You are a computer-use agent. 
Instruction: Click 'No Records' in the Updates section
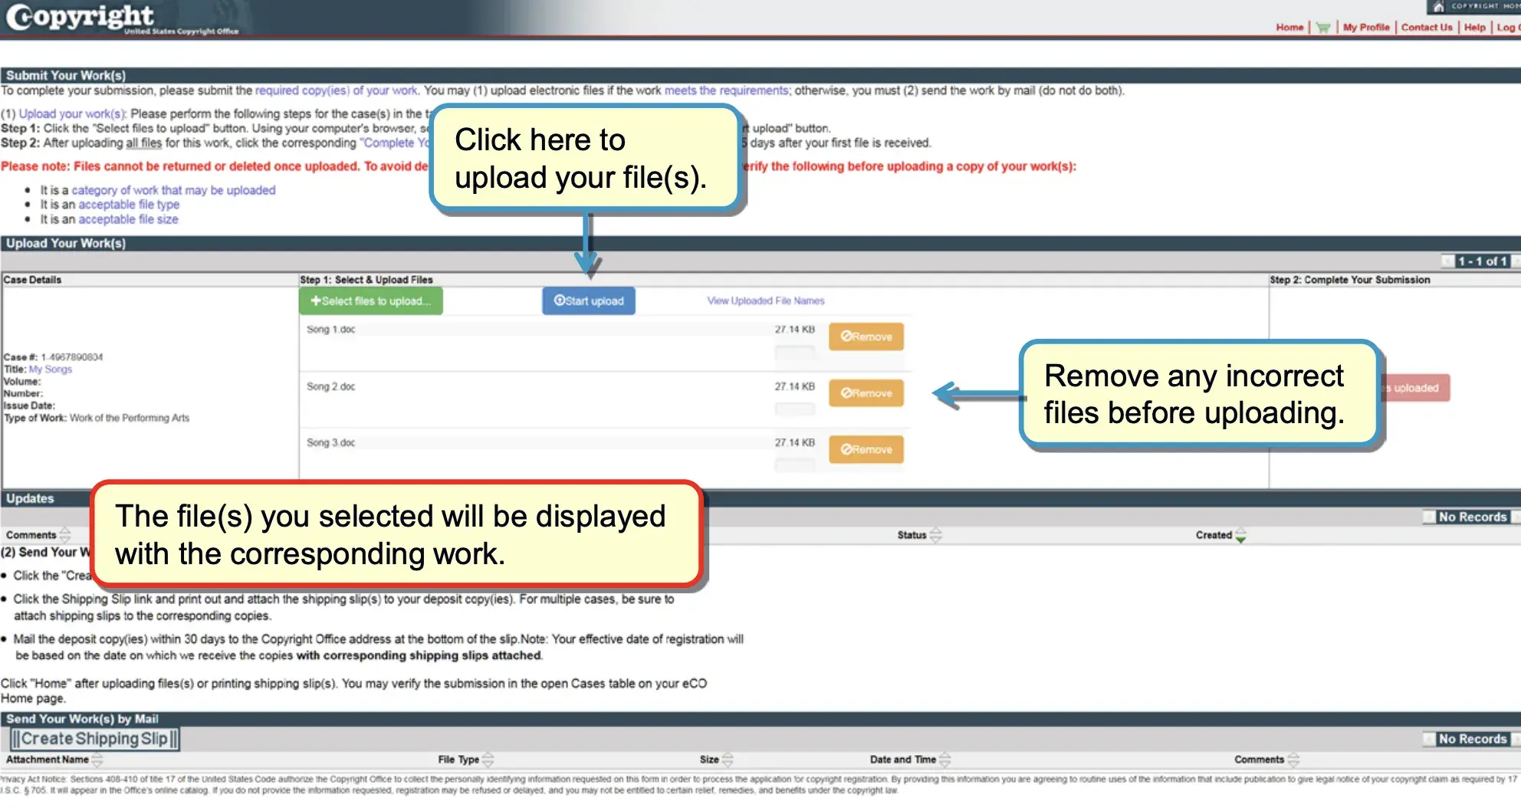tap(1473, 517)
